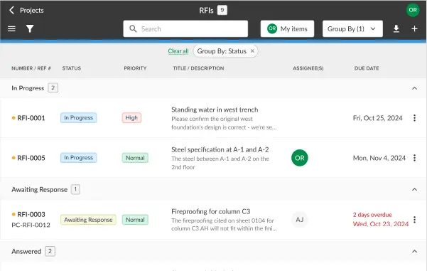This screenshot has height=271, width=427.
Task: Click In Progress status badge on RFI-0005
Action: pos(78,158)
